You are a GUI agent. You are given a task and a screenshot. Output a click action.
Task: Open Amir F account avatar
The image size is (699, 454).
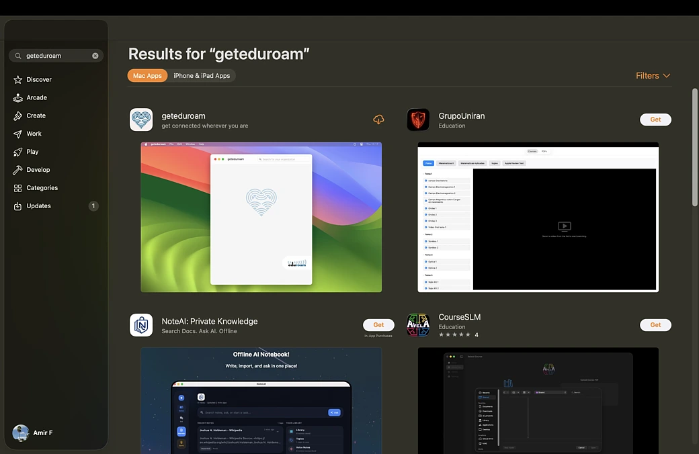click(x=21, y=433)
